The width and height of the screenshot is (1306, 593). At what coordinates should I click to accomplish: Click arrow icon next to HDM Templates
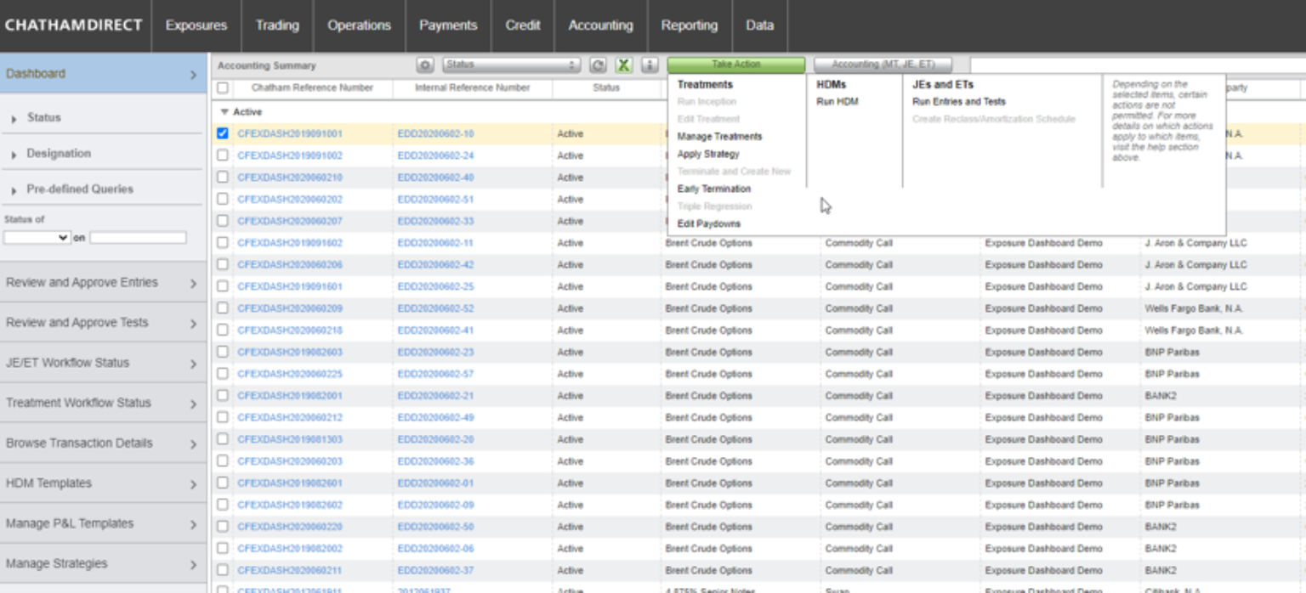pos(193,484)
